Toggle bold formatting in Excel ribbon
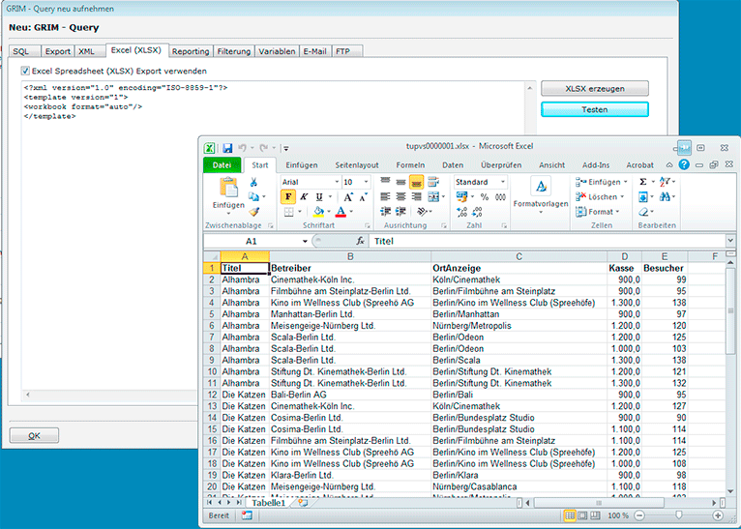The height and width of the screenshot is (529, 741). [288, 196]
